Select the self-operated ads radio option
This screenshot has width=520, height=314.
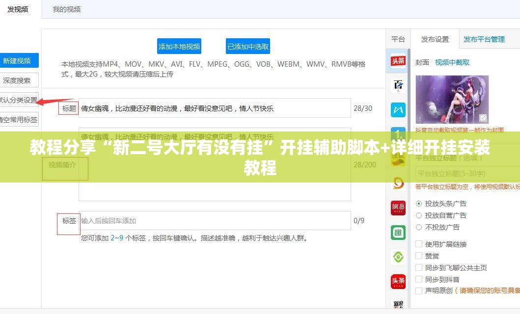pos(419,215)
